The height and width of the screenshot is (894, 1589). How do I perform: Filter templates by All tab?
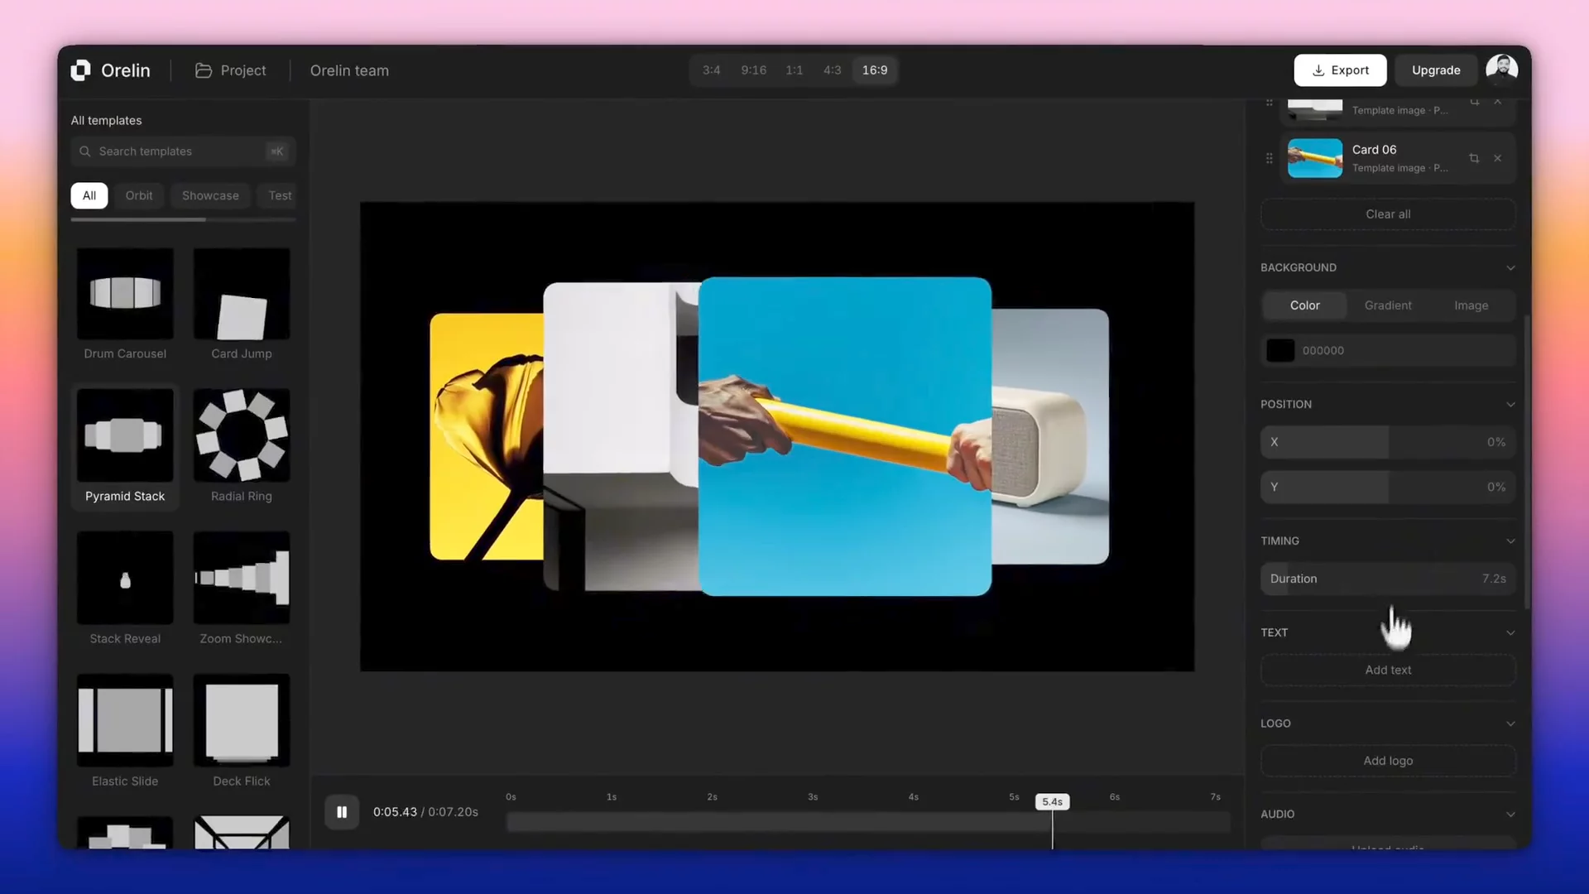89,195
